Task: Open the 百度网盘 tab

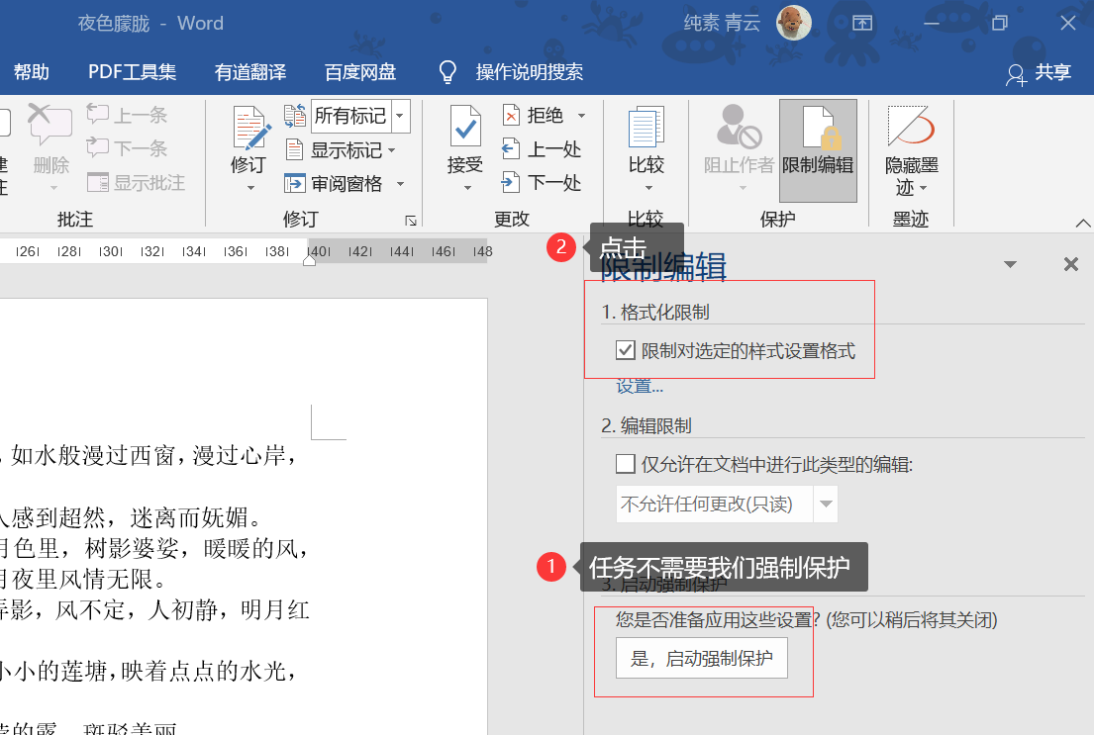Action: (x=360, y=72)
